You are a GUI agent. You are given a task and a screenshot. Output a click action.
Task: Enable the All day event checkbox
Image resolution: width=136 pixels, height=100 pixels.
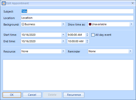[x=93, y=35]
